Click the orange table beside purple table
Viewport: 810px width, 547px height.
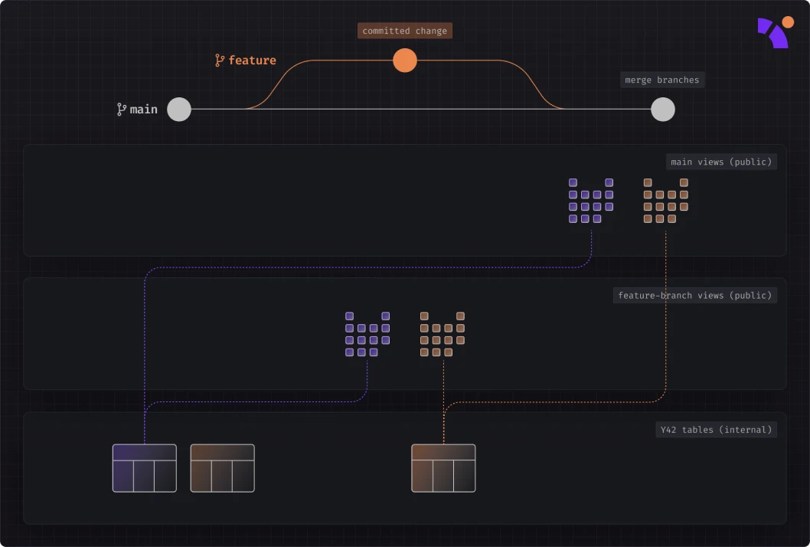tap(223, 468)
